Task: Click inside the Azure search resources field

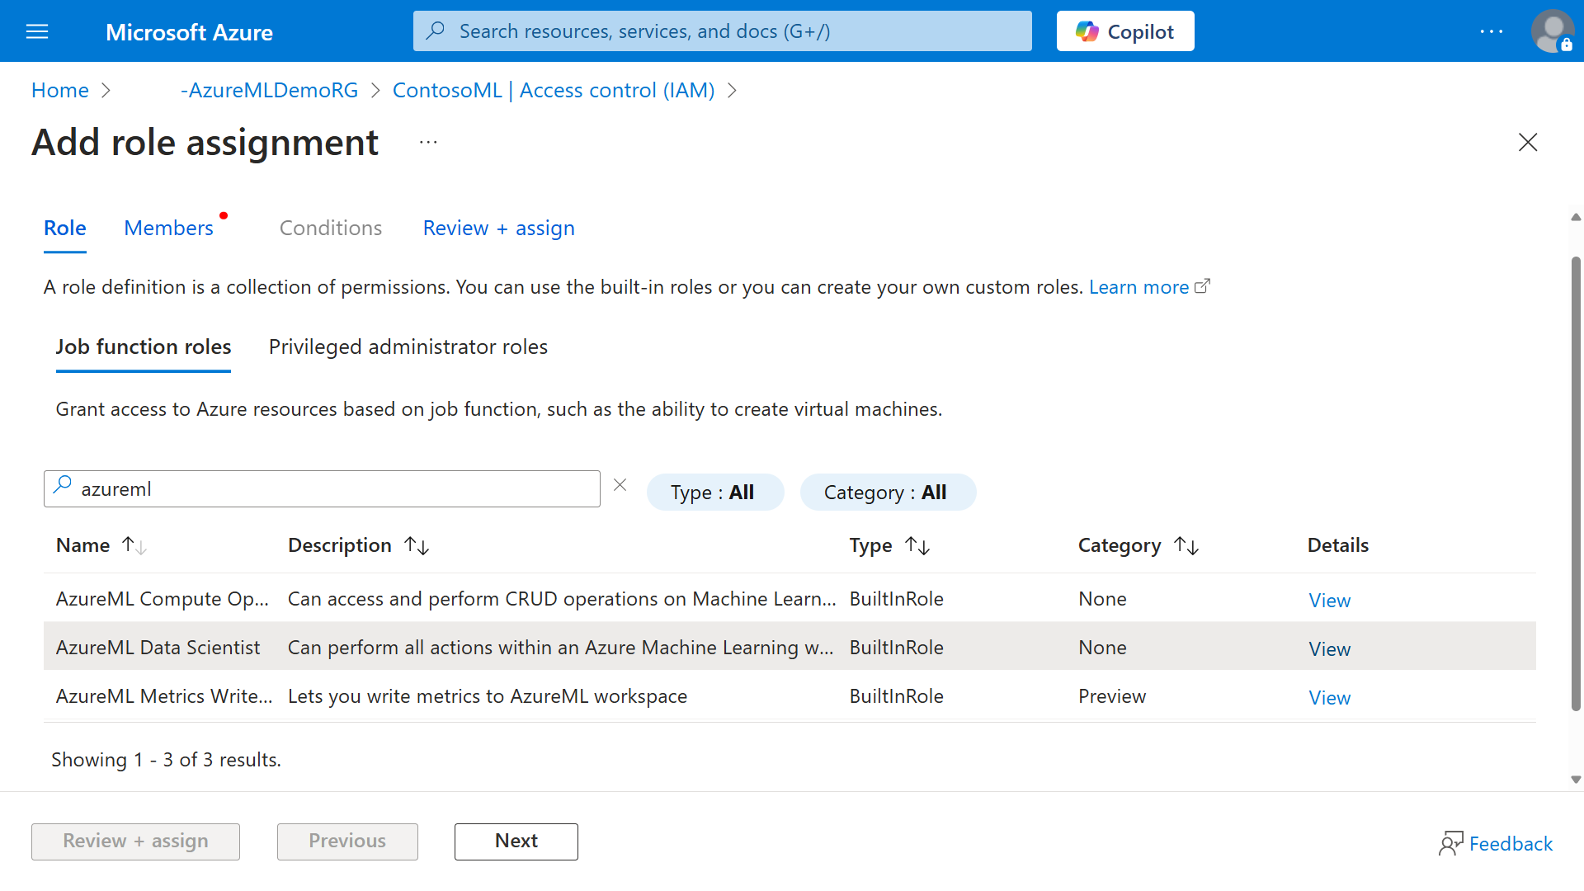Action: point(722,31)
